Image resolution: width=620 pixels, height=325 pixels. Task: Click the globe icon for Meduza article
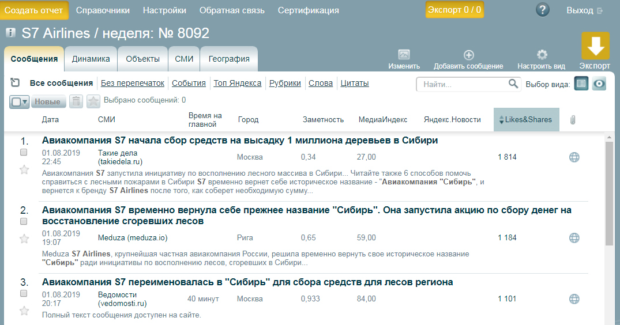574,237
